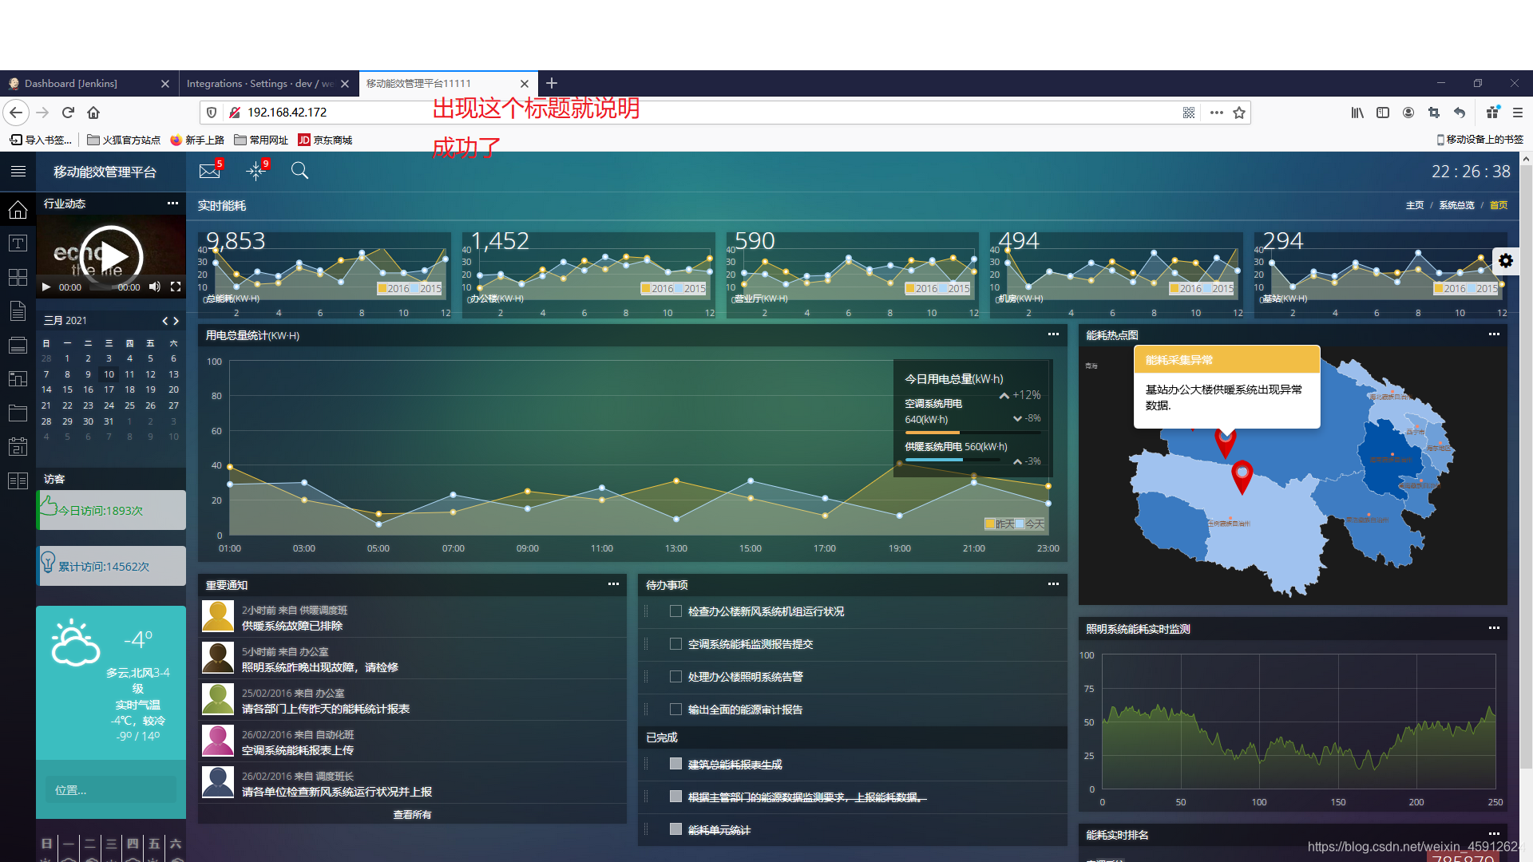Image resolution: width=1533 pixels, height=862 pixels.
Task: Open 京东商城 bookmark
Action: (x=325, y=140)
